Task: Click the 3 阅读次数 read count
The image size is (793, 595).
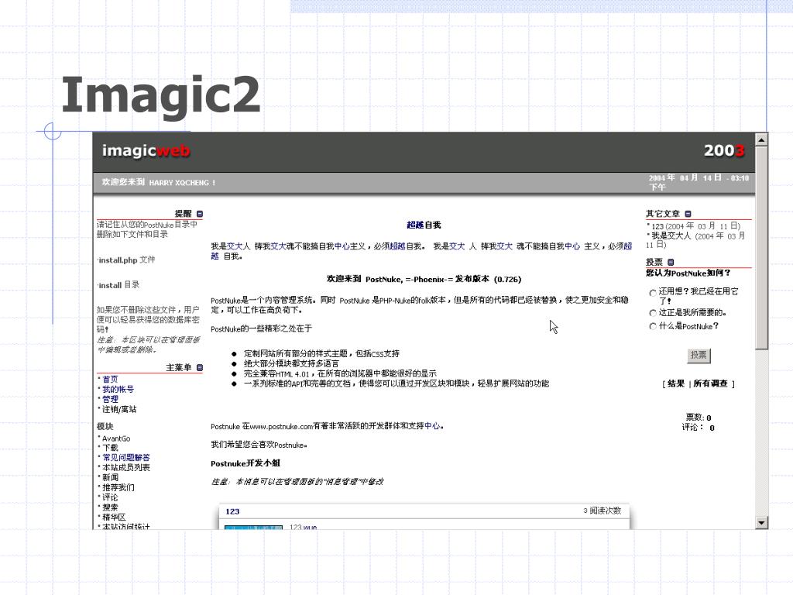Action: click(x=602, y=511)
